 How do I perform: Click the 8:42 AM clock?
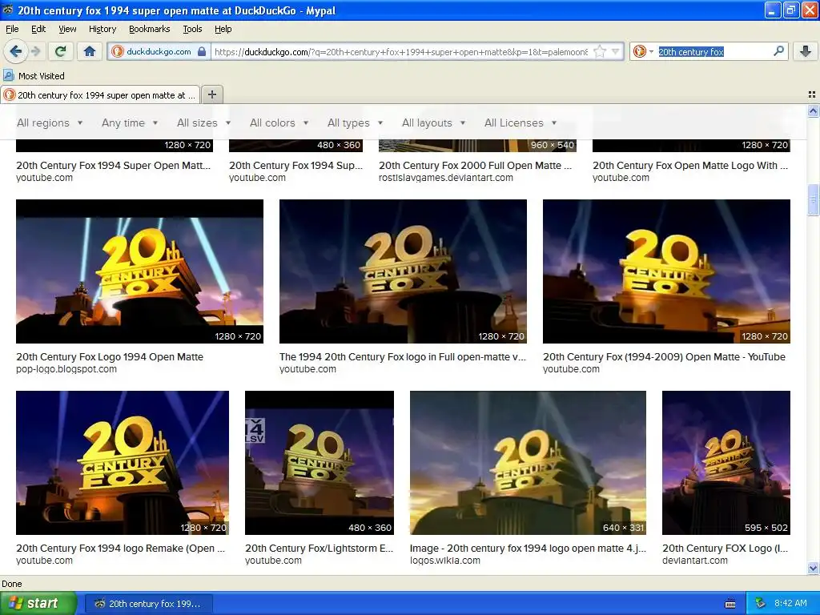790,603
